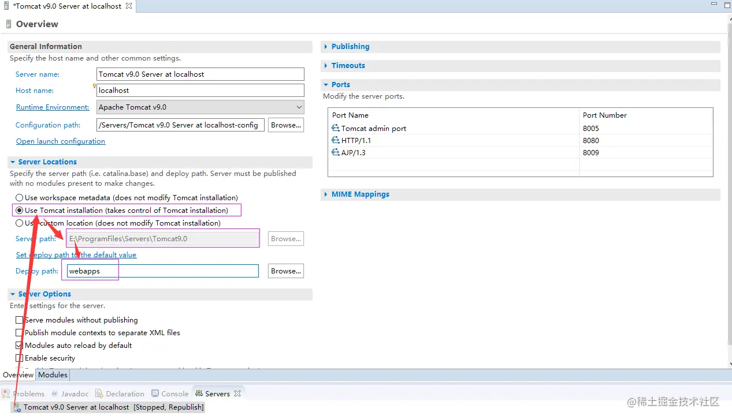Select the Tomcat v9.0 Server editor tab title
Screen dimensions: 732x420
(x=67, y=6)
